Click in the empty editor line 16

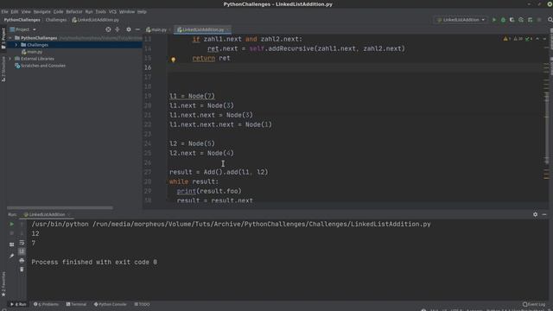tap(355, 67)
